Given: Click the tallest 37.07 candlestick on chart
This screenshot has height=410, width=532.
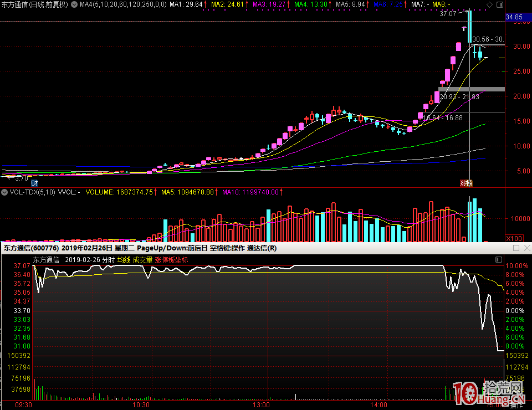Looking at the screenshot, I should coord(469,27).
